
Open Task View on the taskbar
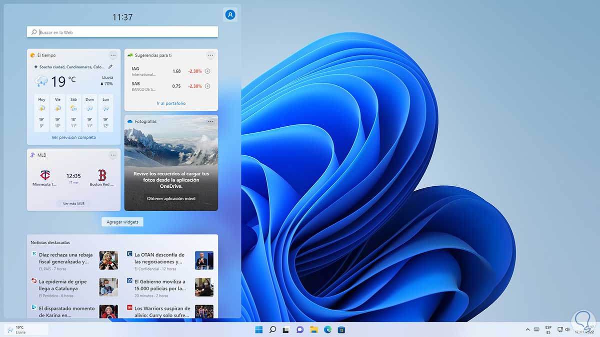click(x=286, y=330)
